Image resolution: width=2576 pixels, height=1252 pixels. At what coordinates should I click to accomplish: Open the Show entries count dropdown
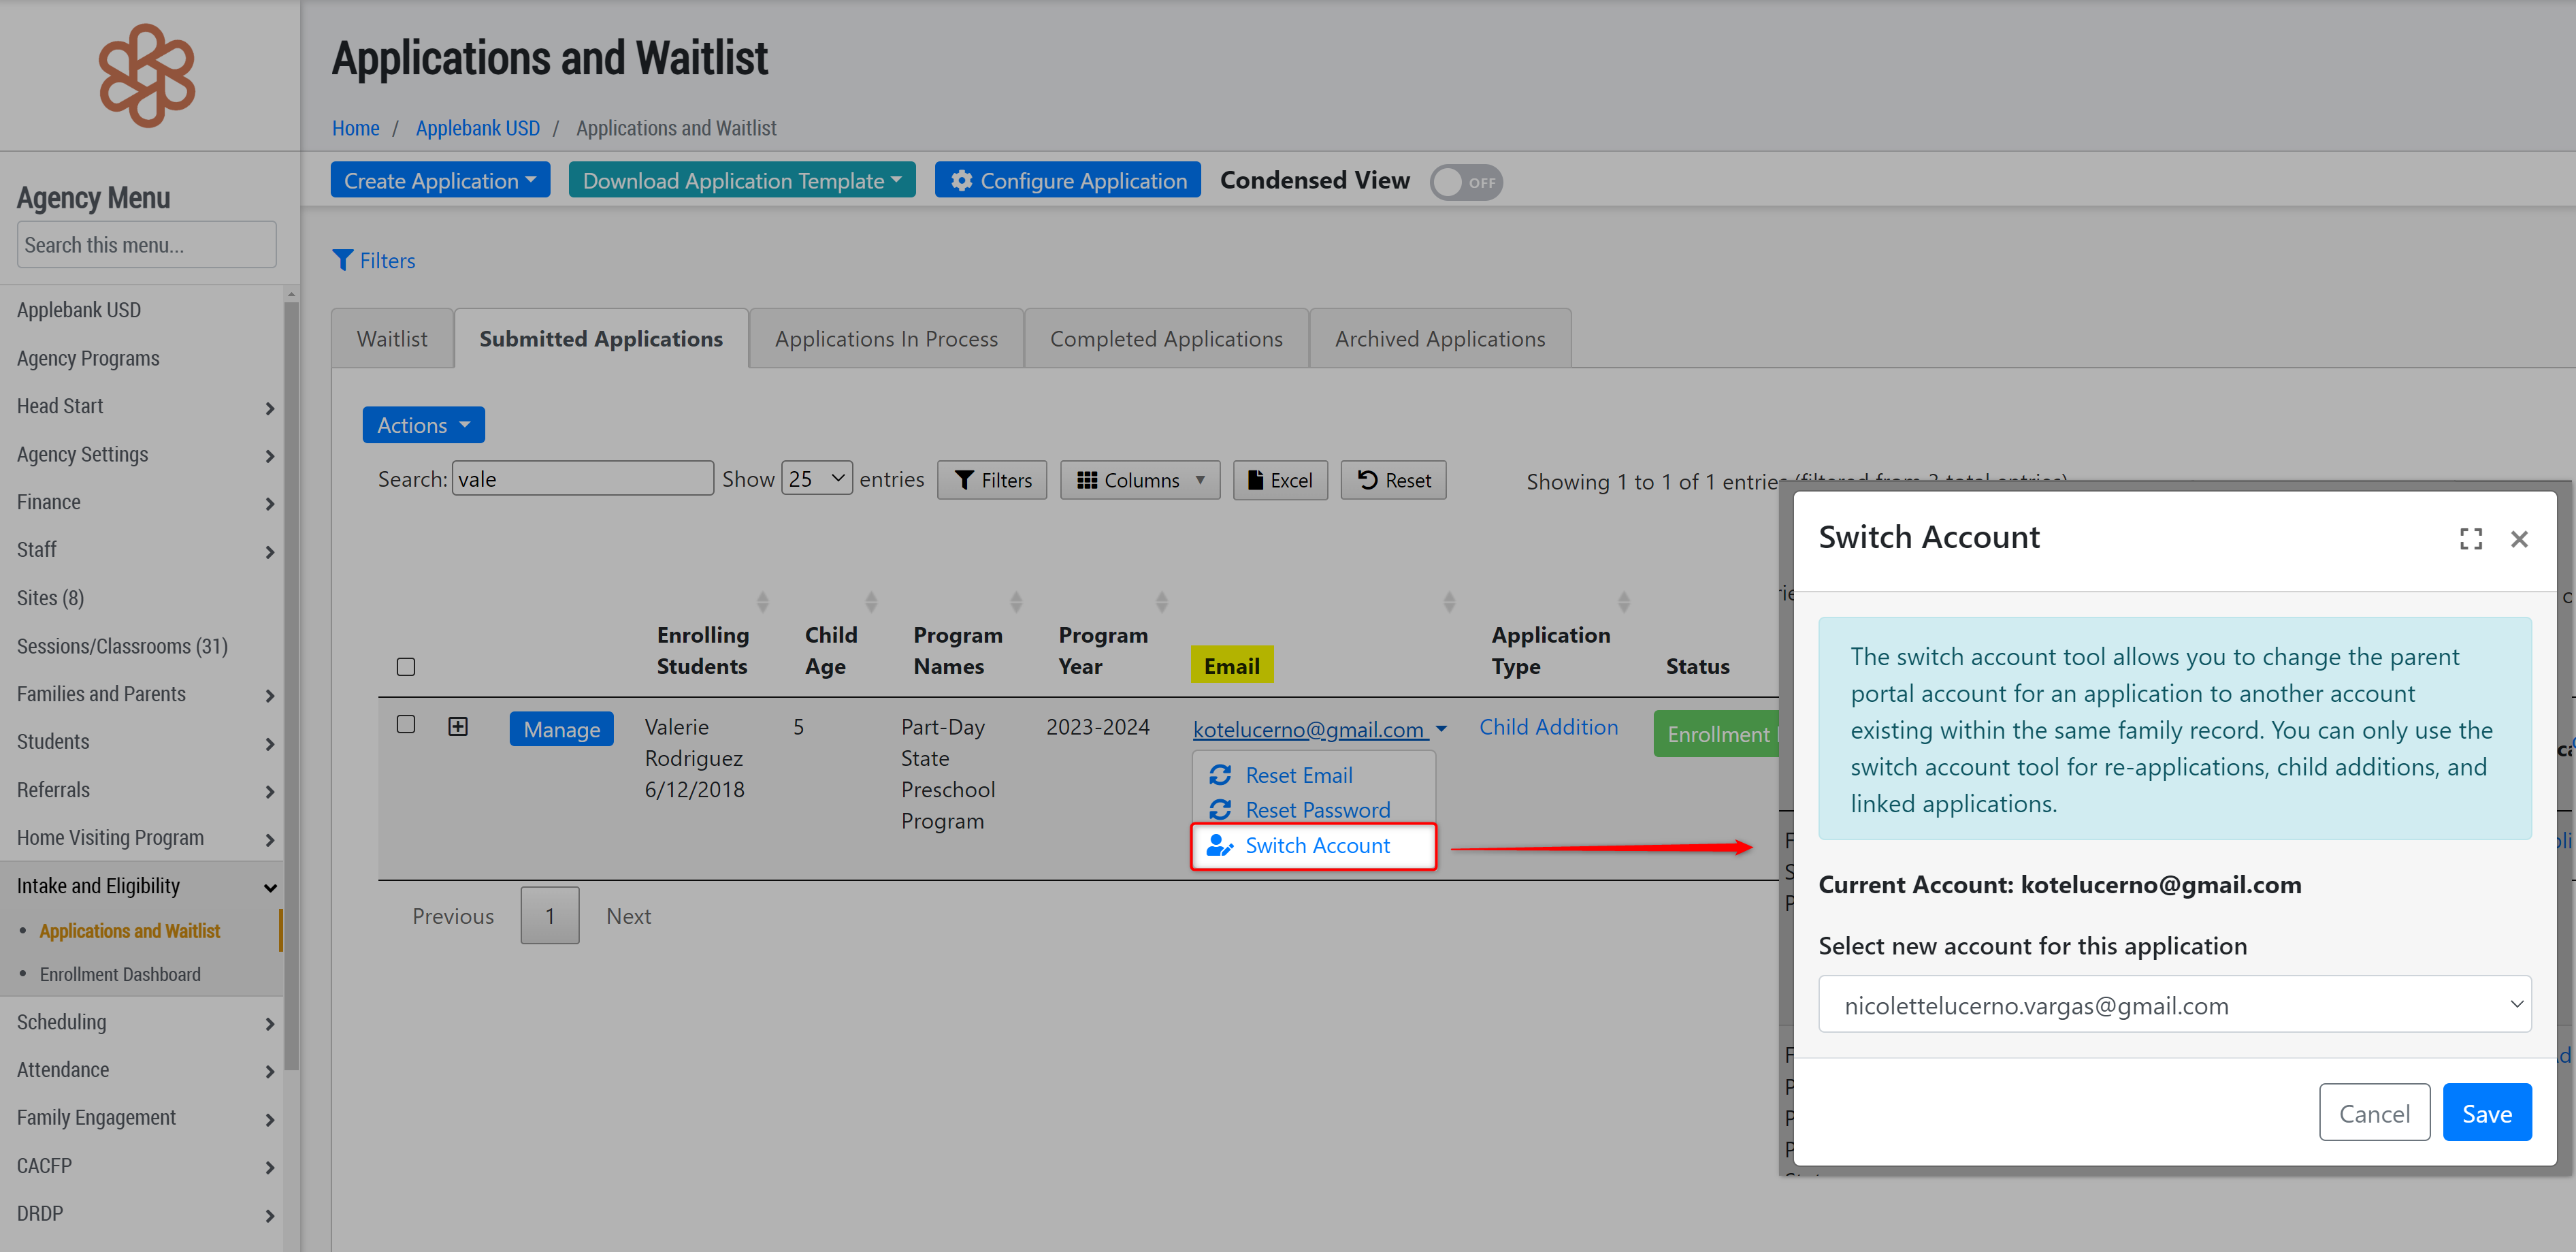pyautogui.click(x=816, y=479)
